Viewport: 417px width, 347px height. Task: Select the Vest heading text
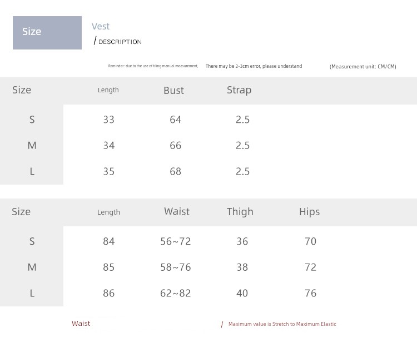[x=101, y=26]
